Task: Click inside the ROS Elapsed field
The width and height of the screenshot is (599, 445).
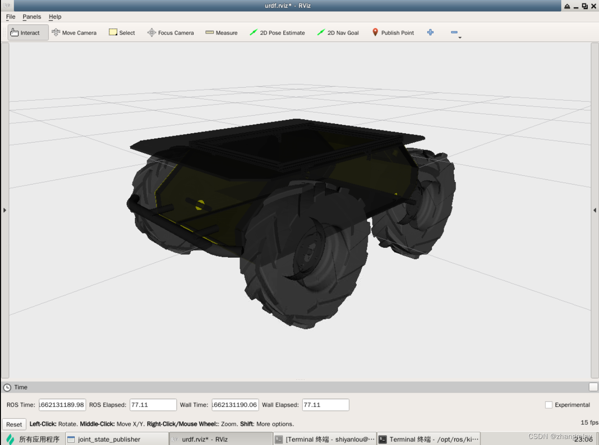Action: 153,404
